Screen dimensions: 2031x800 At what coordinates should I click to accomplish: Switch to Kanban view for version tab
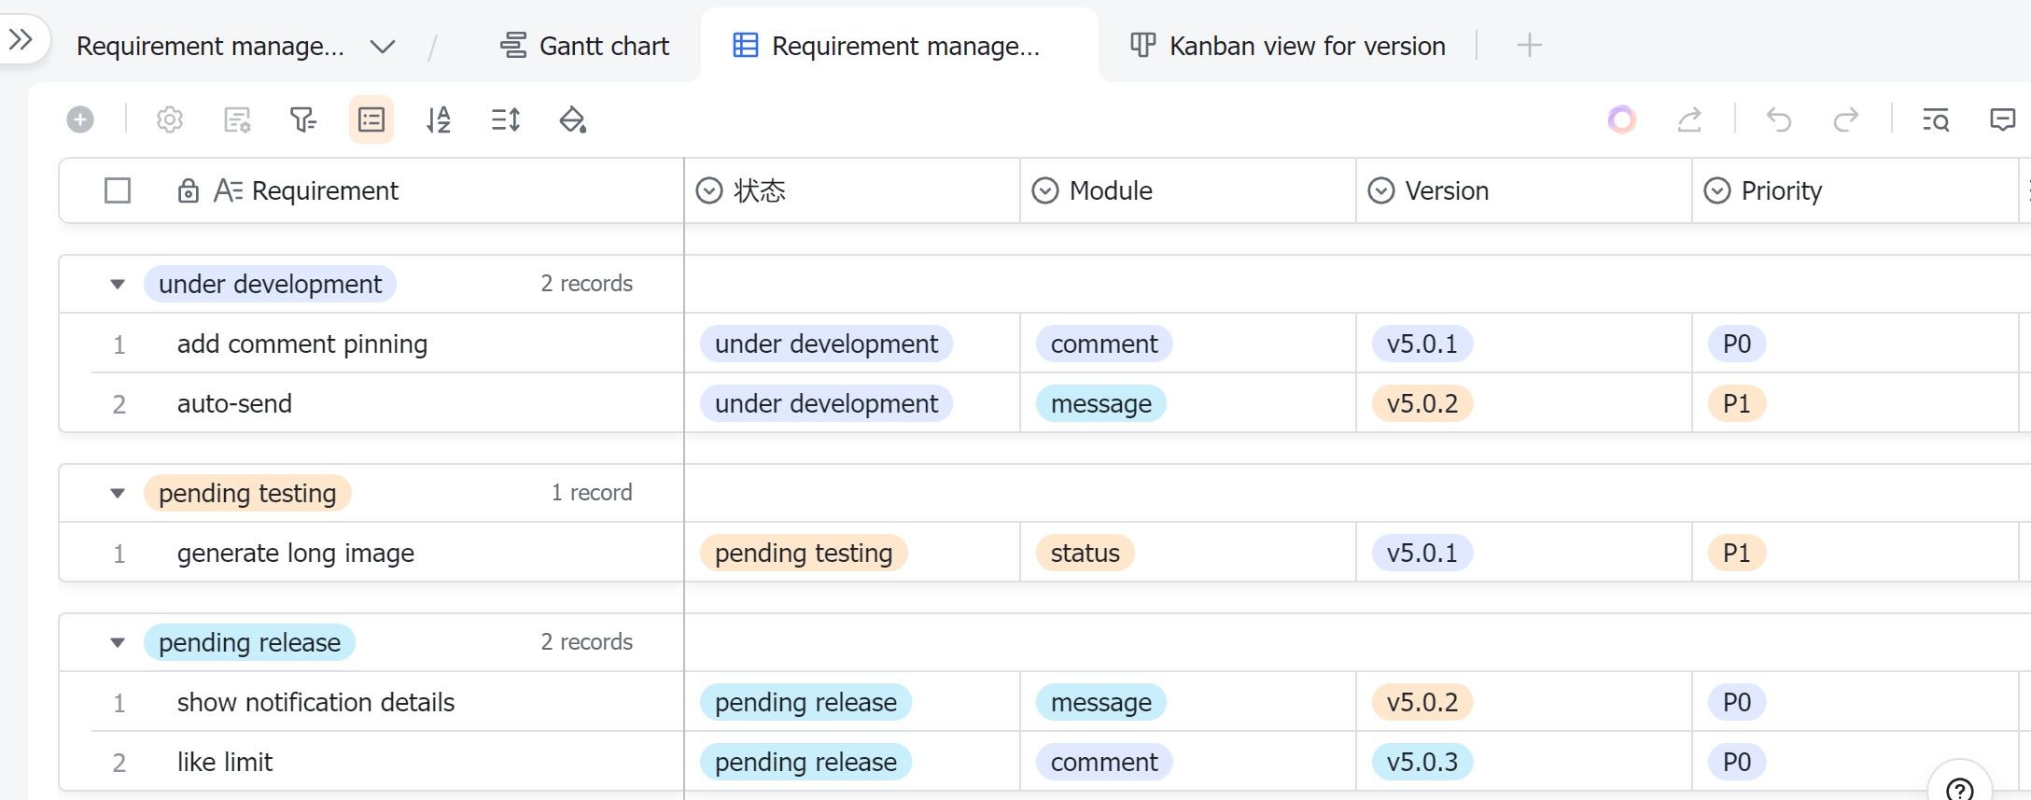coord(1288,46)
